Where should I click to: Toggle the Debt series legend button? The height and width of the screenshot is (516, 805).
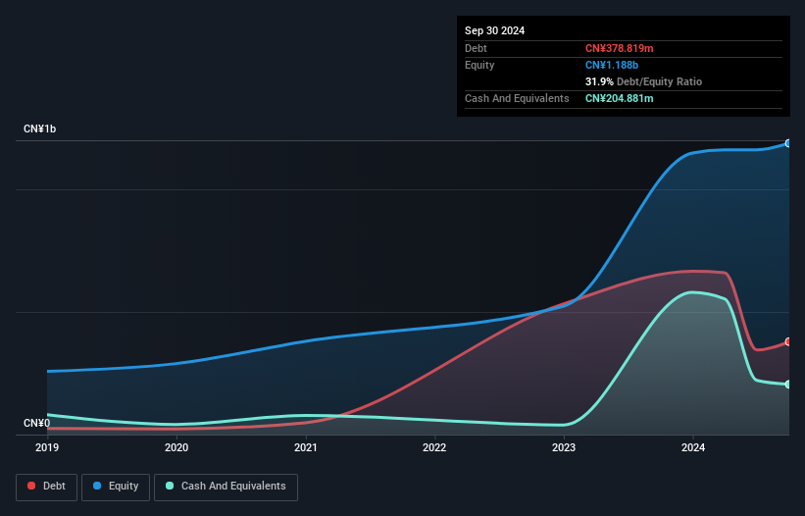click(47, 487)
